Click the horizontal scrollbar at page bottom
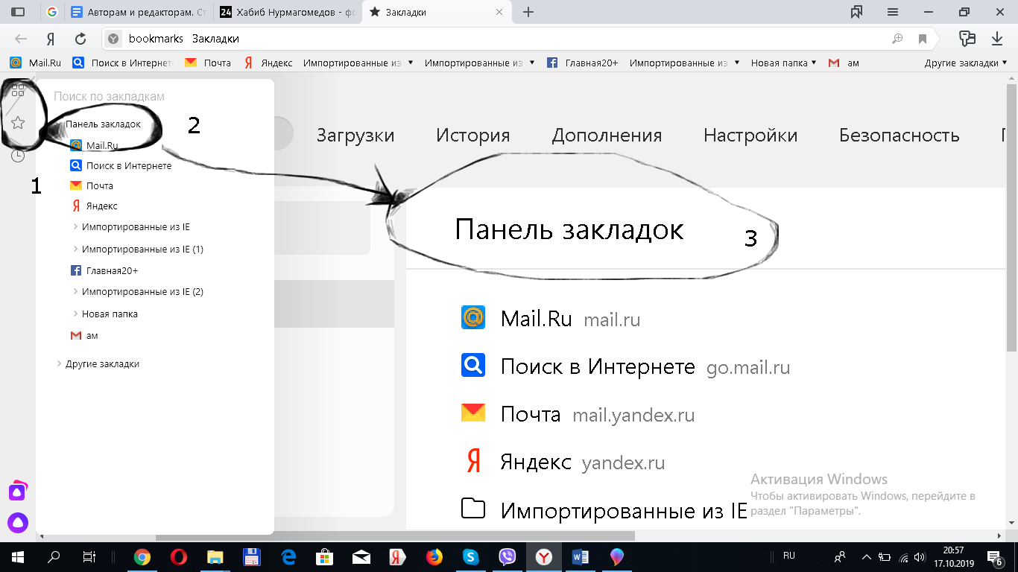The height and width of the screenshot is (572, 1018). click(x=395, y=536)
